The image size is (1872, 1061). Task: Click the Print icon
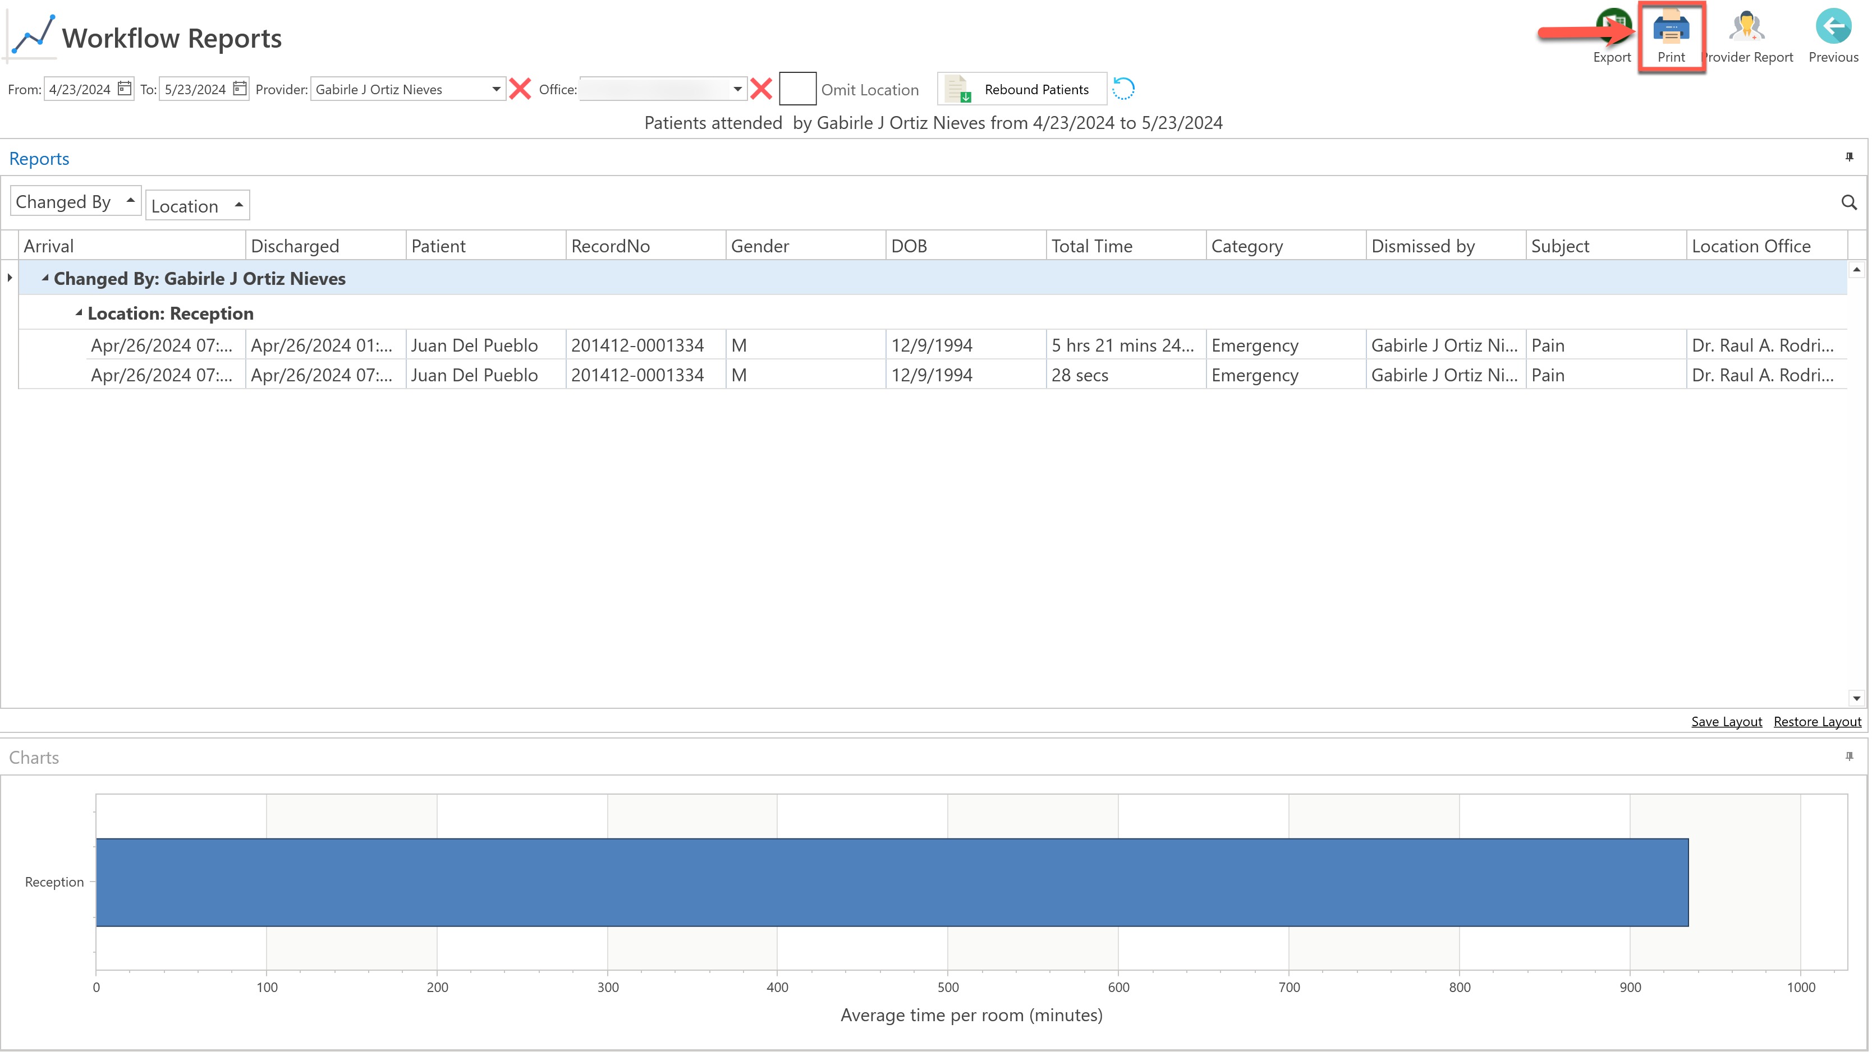[x=1671, y=29]
